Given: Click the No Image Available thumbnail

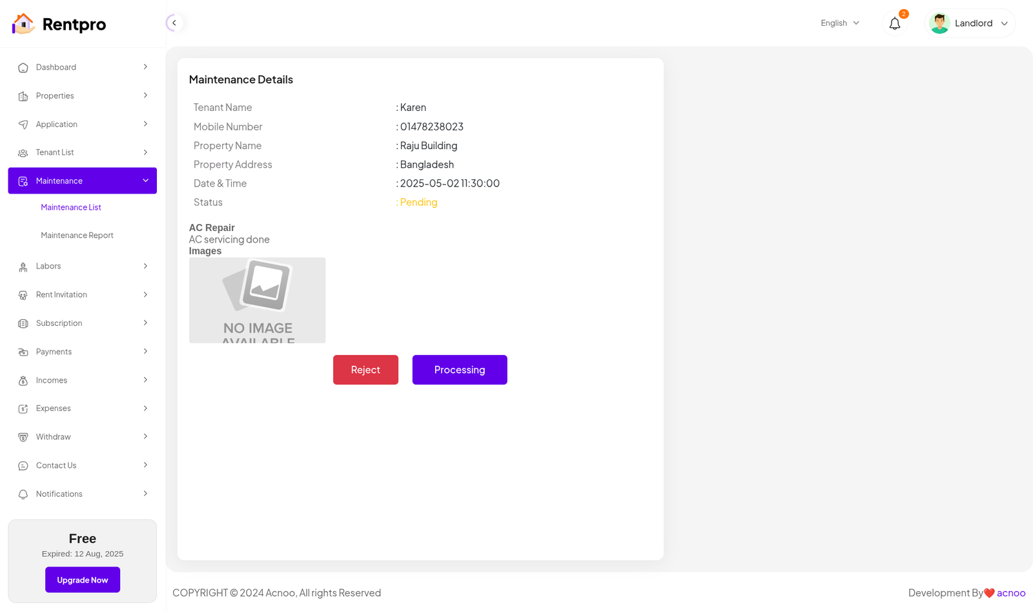Looking at the screenshot, I should [257, 300].
